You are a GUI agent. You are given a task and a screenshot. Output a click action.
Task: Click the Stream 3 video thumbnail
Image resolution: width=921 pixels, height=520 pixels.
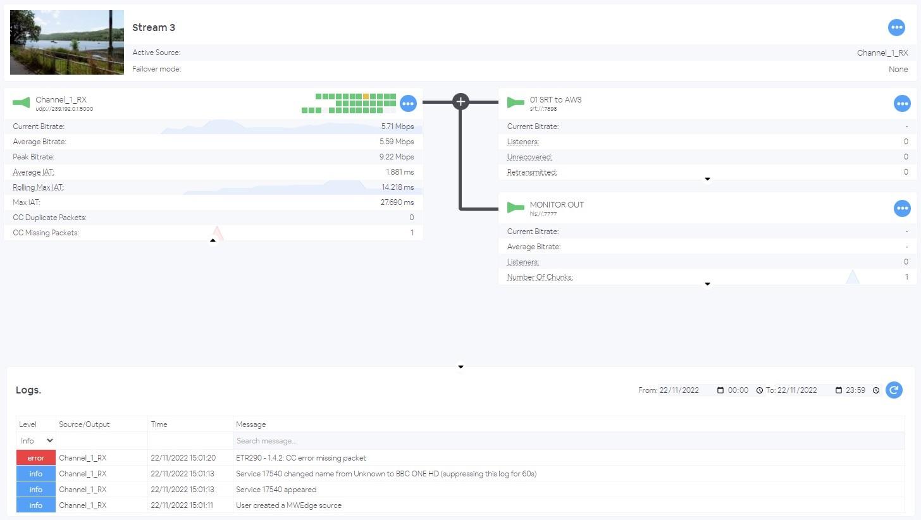pos(67,42)
